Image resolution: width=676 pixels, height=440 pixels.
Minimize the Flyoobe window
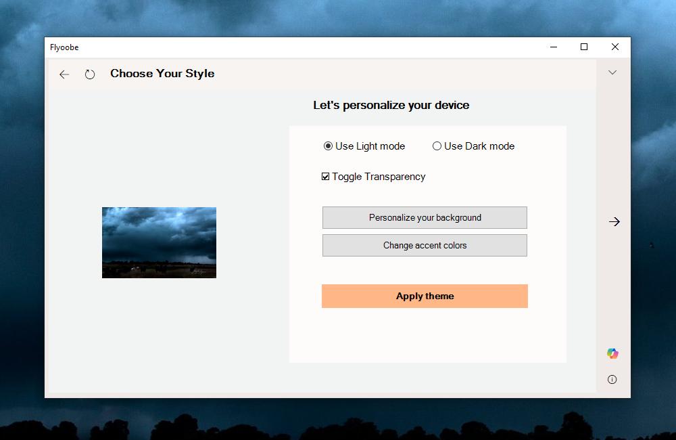pos(554,47)
